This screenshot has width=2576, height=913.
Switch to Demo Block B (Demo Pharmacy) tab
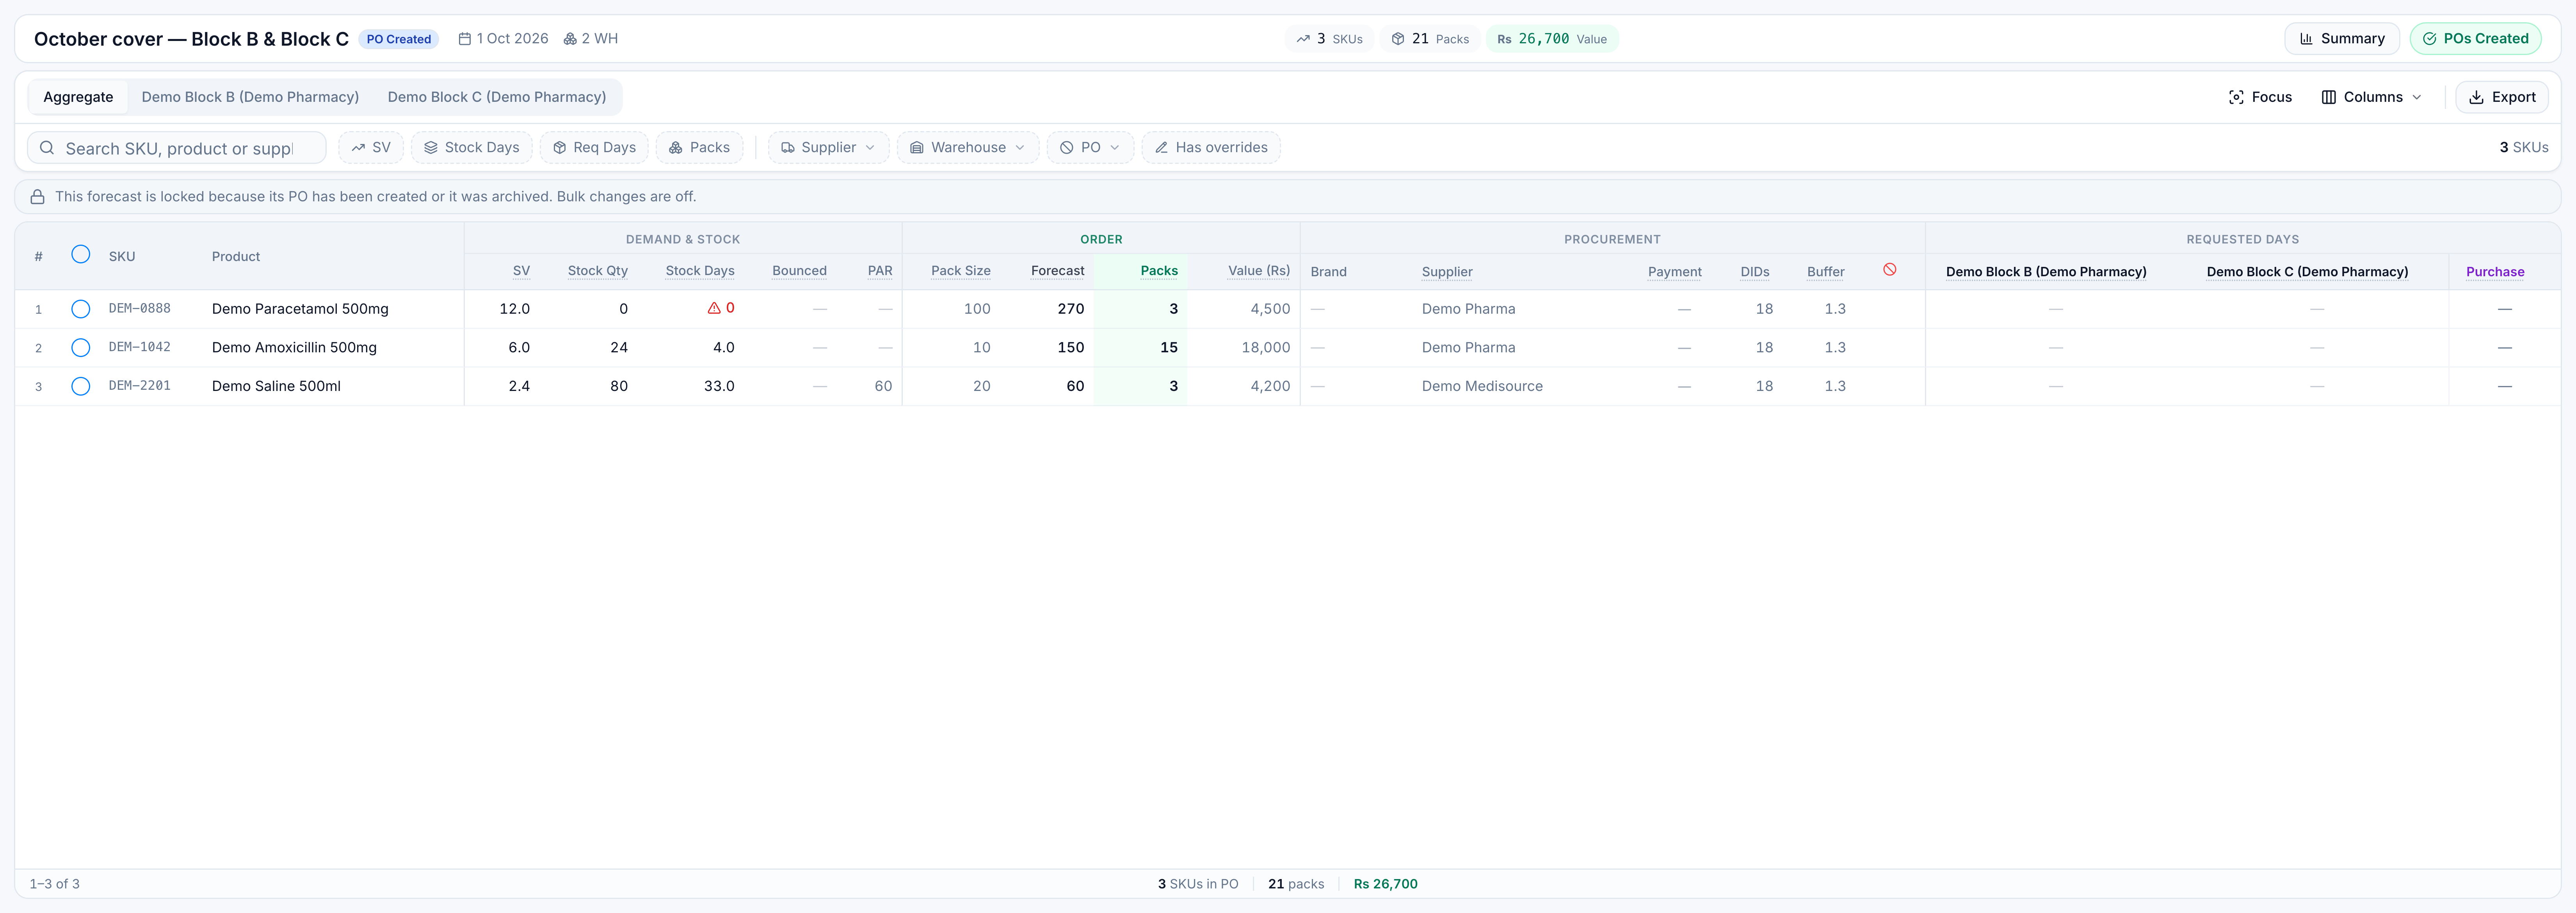tap(250, 97)
